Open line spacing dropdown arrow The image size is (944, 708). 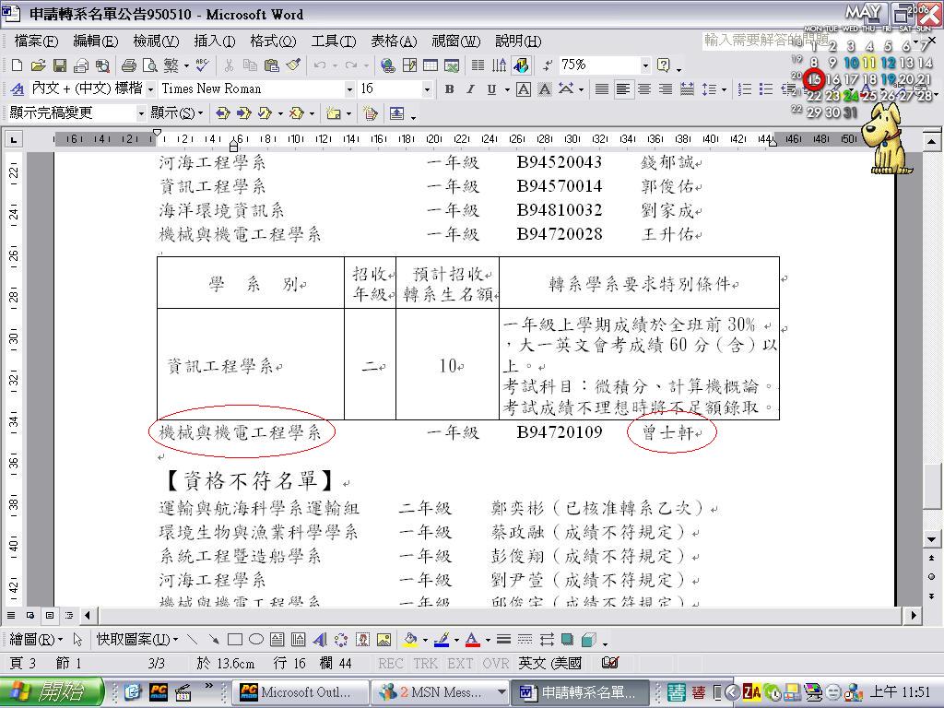724,89
